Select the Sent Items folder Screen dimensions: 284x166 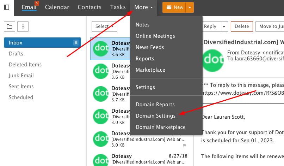[x=21, y=87]
